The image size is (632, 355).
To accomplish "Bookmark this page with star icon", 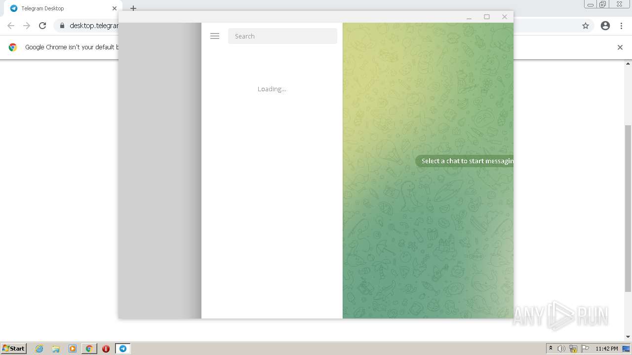I will [x=586, y=26].
